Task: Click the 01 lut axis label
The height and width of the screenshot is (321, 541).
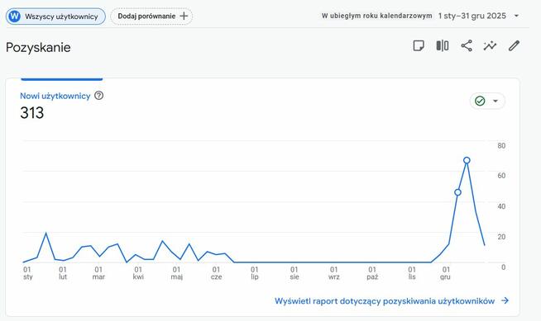Action: pyautogui.click(x=62, y=273)
